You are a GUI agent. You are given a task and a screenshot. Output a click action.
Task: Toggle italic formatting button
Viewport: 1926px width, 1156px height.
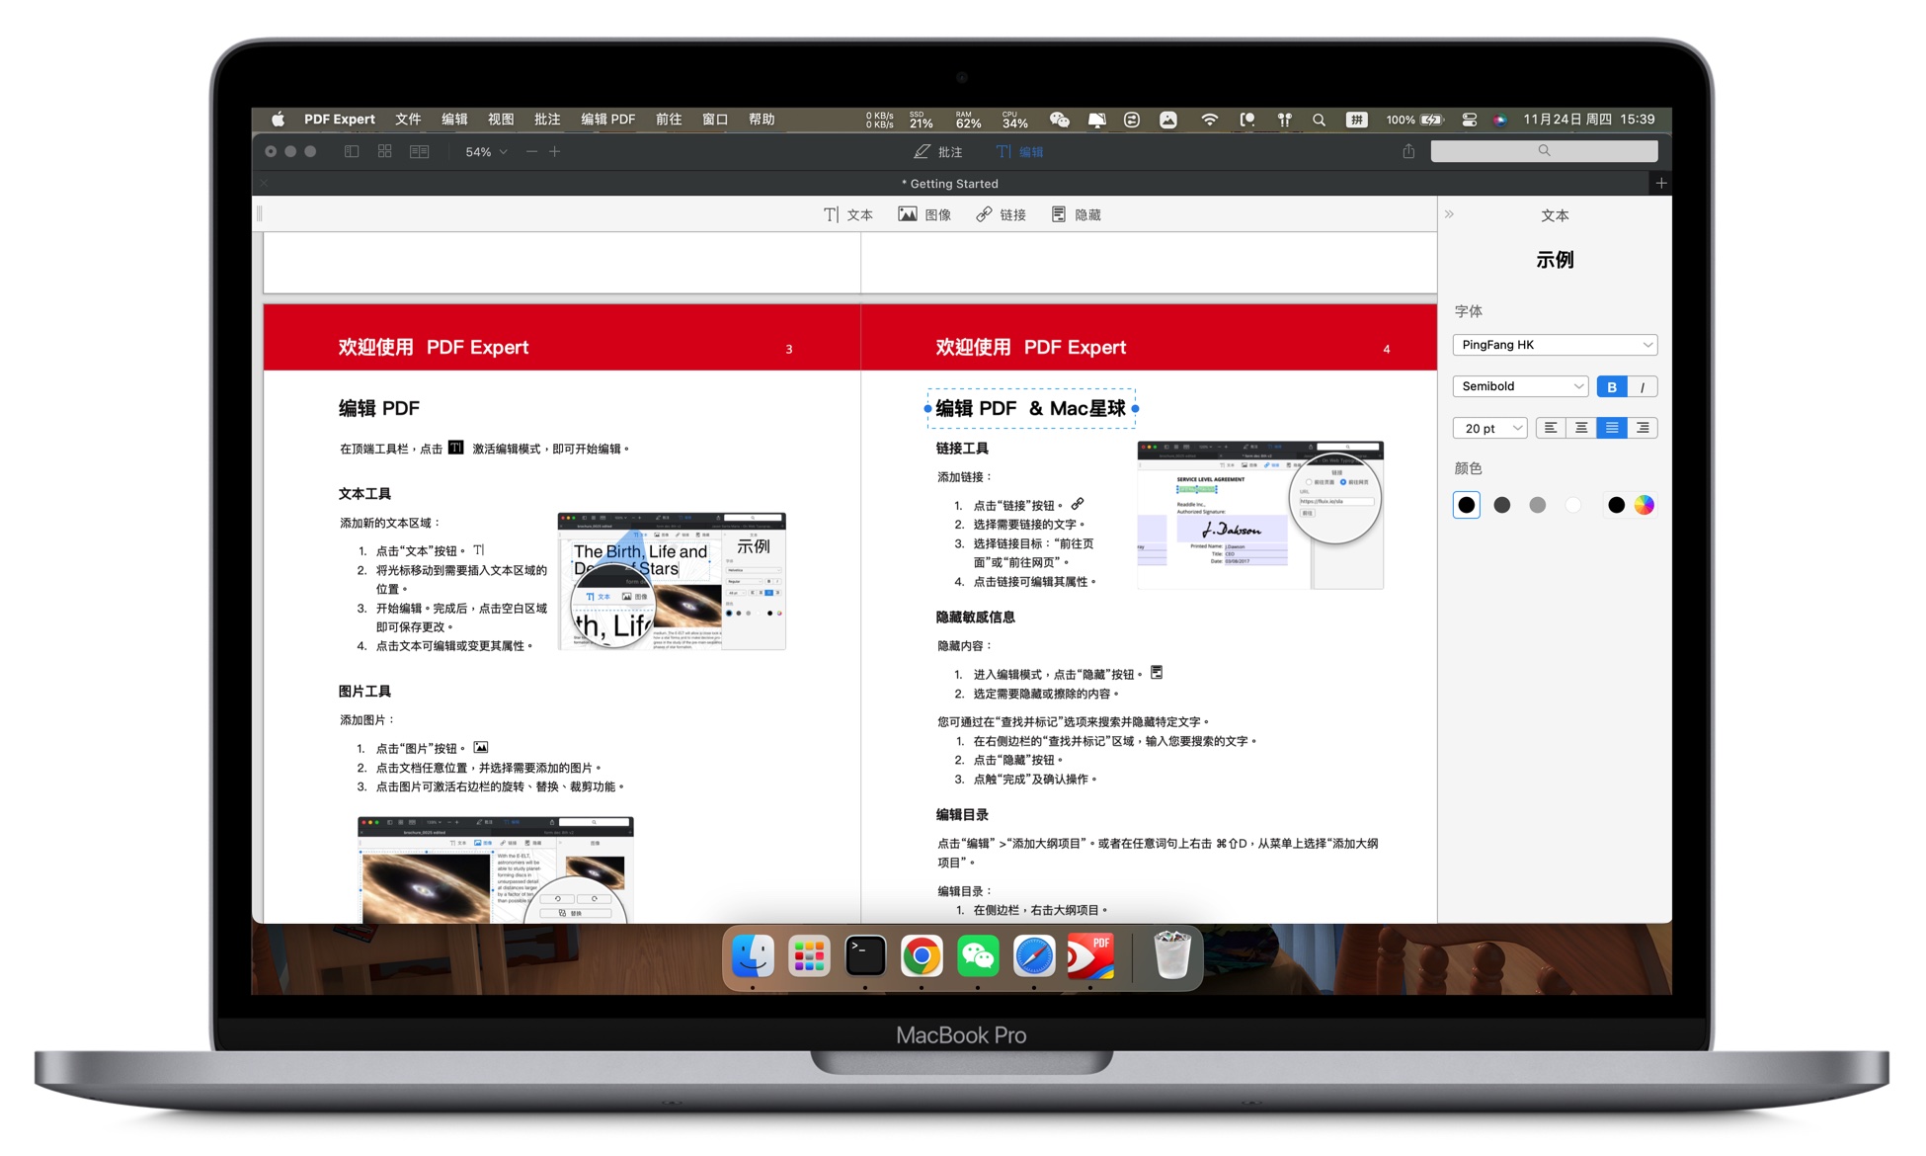pyautogui.click(x=1642, y=386)
